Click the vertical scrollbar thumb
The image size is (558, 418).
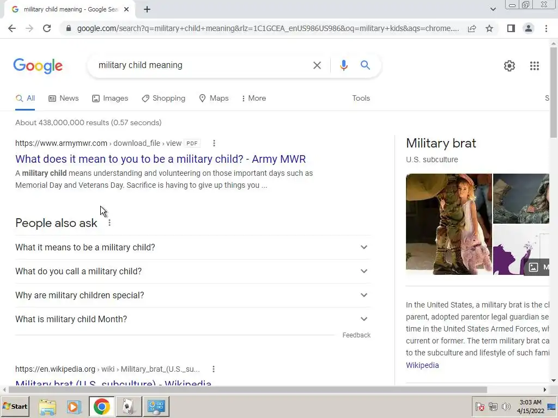coord(554,93)
